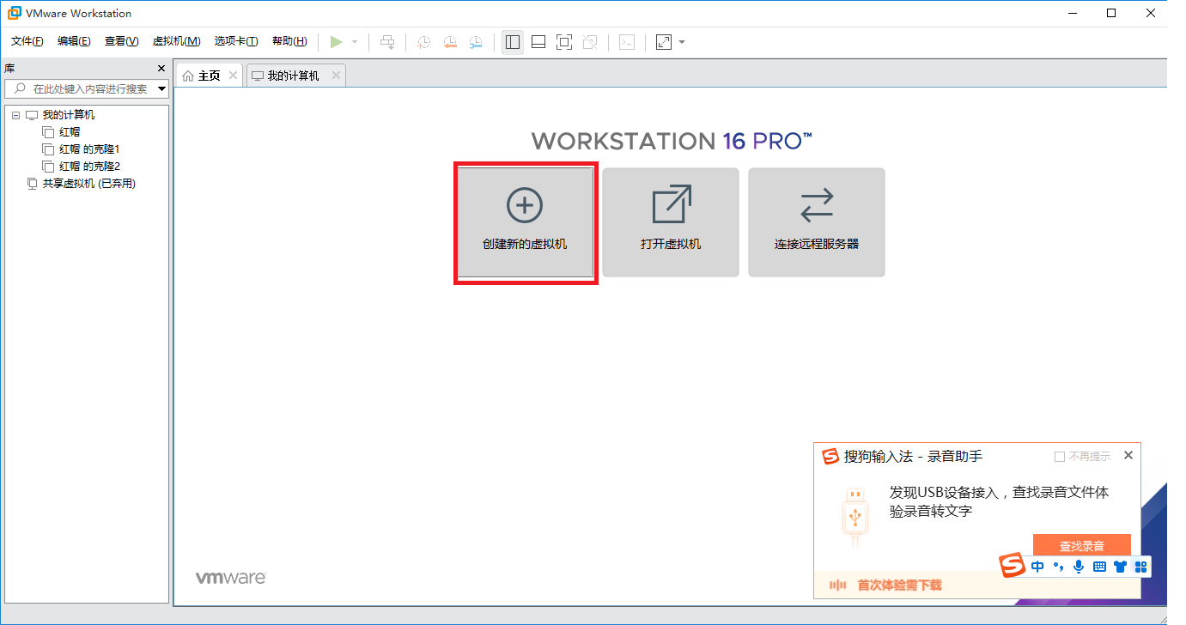This screenshot has height=625, width=1186.
Task: Click the take snapshot clock icon
Action: click(x=424, y=42)
